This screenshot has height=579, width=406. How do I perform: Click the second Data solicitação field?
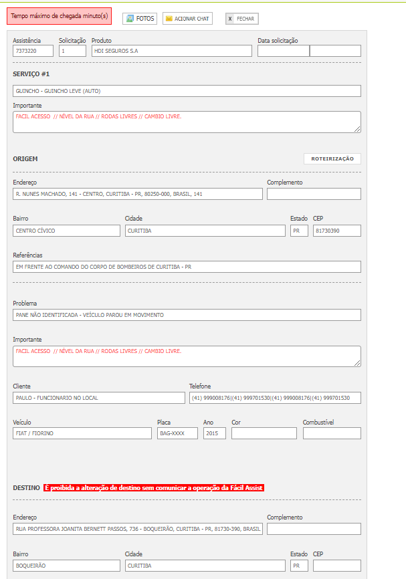[336, 51]
